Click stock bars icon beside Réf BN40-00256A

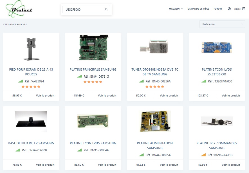click(142, 81)
